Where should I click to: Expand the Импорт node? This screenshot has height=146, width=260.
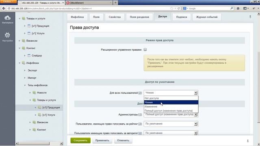(25, 78)
